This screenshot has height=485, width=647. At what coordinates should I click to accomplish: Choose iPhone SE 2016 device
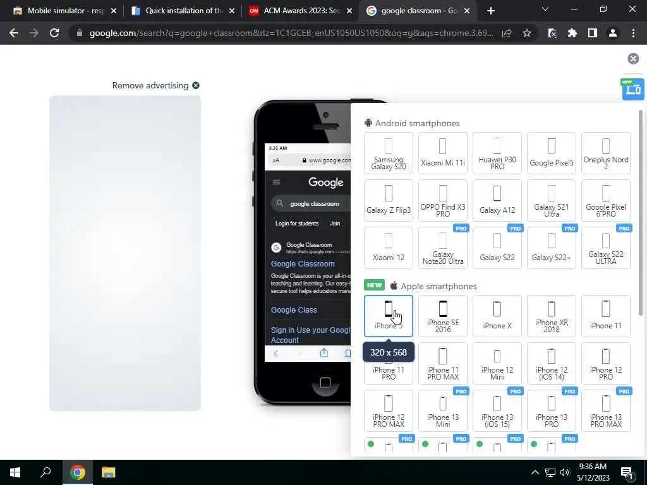click(x=443, y=316)
